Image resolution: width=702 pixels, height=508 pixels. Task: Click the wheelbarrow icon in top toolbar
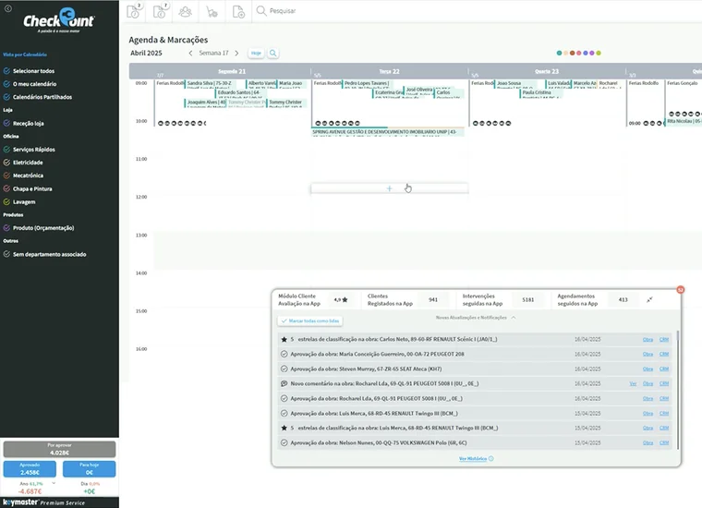click(x=212, y=11)
